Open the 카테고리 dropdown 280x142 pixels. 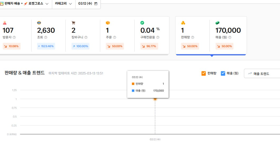(63, 4)
